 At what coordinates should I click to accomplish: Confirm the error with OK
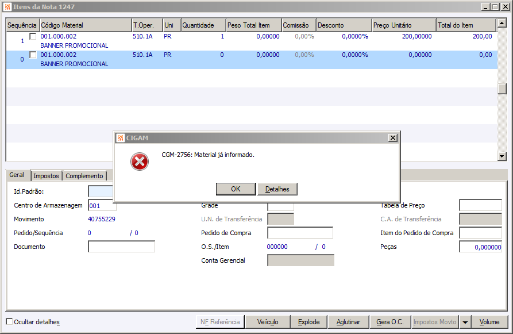coord(236,189)
